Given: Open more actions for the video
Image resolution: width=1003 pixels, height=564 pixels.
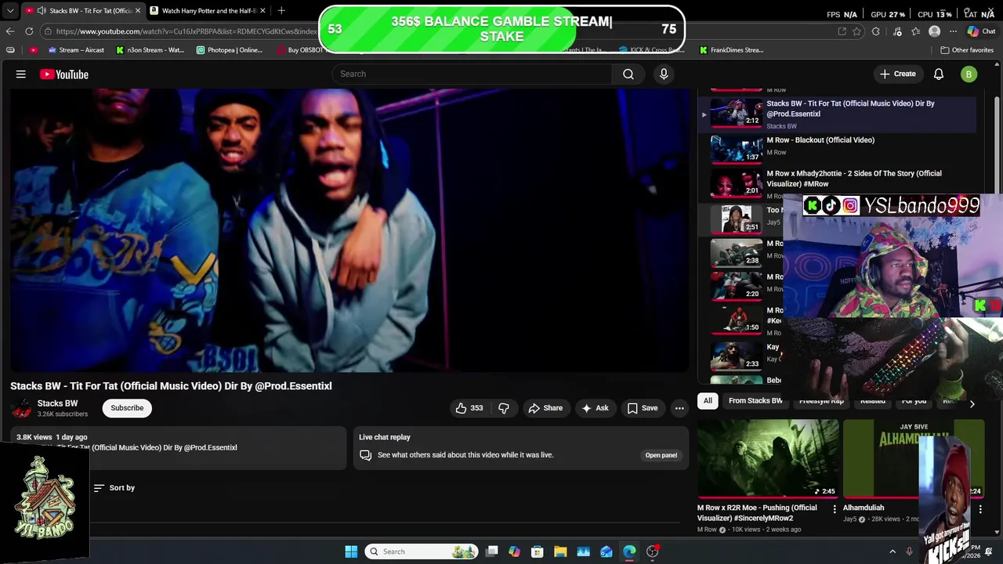Looking at the screenshot, I should pos(679,408).
